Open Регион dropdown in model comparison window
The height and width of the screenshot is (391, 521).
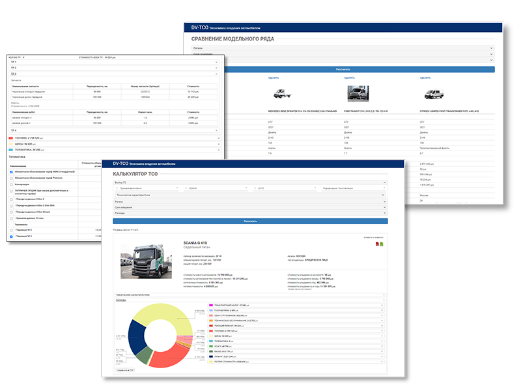pyautogui.click(x=343, y=48)
